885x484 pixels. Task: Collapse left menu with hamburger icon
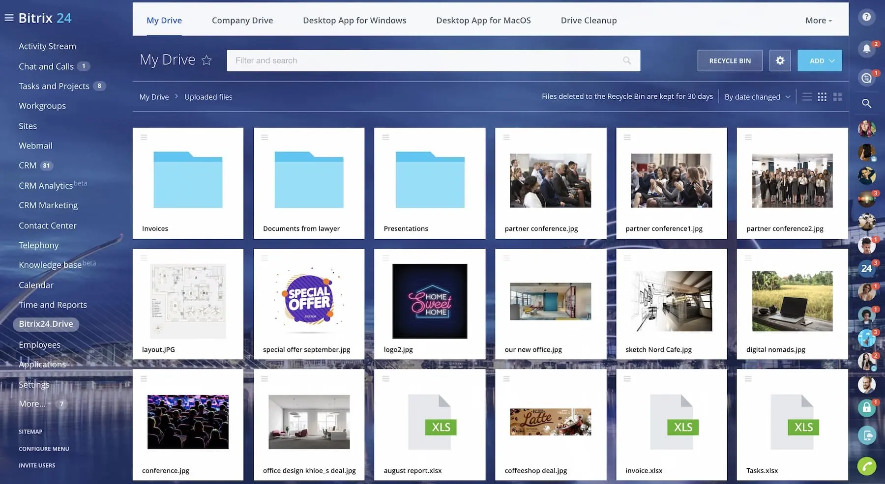pos(9,18)
